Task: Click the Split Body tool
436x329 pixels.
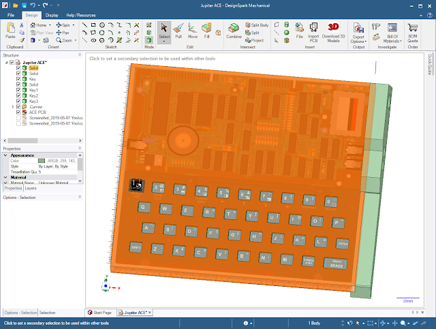Action: click(257, 25)
